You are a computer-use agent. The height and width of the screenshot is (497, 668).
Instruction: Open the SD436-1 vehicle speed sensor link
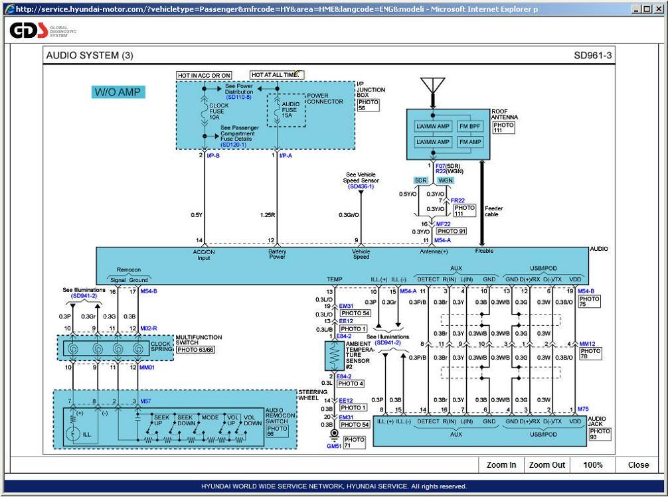(361, 186)
